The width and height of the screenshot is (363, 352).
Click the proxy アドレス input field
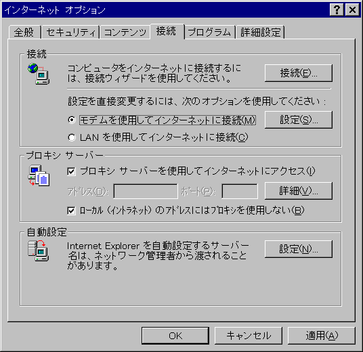(146, 191)
